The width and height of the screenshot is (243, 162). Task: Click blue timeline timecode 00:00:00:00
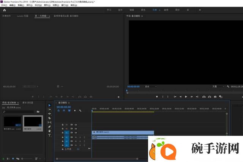[x=64, y=107]
